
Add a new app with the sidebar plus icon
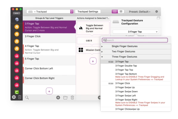coord(14,97)
